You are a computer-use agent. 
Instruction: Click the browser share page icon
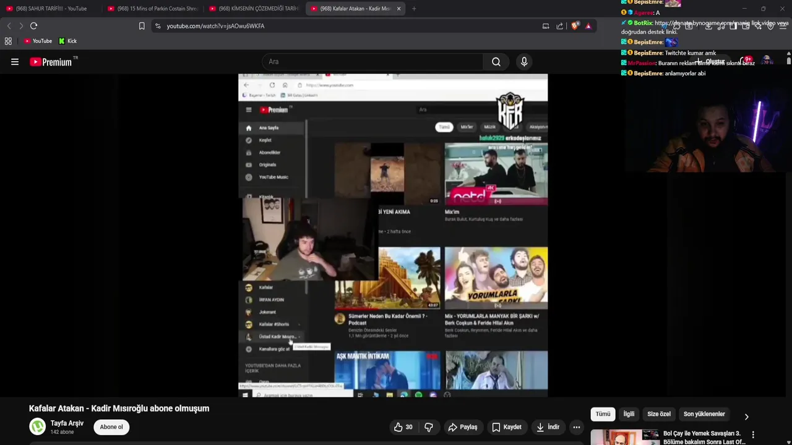[560, 26]
